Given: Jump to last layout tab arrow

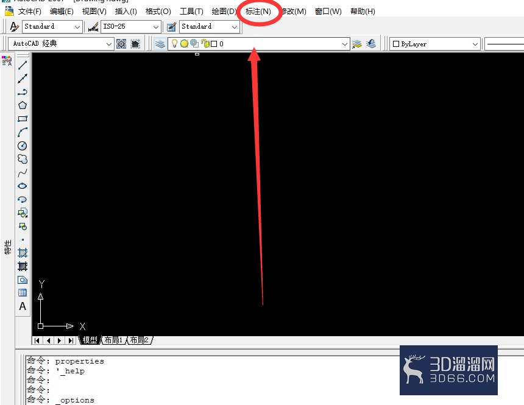Looking at the screenshot, I should coord(71,340).
